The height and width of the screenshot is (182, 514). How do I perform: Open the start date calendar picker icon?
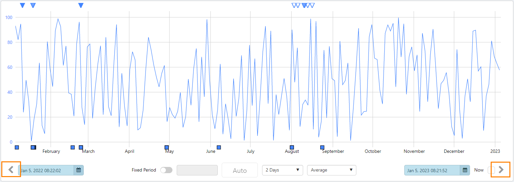78,170
